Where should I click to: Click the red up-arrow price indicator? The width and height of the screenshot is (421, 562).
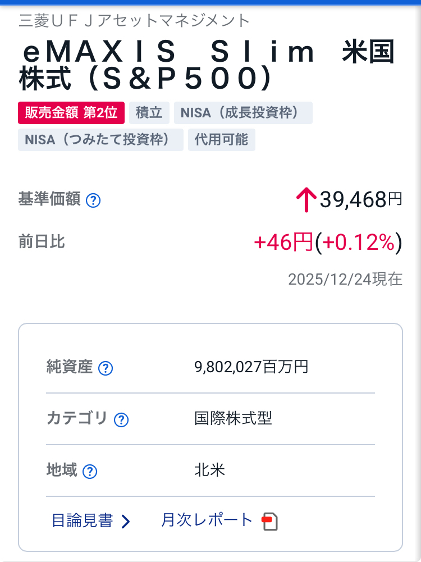coord(306,200)
